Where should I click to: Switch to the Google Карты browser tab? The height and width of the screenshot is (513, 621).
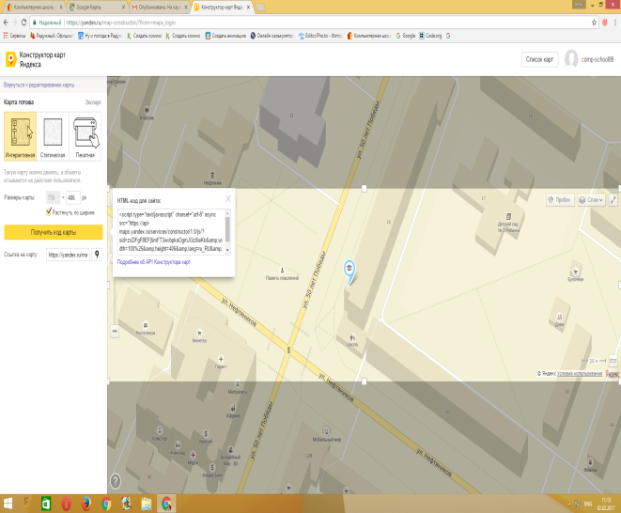(x=97, y=8)
